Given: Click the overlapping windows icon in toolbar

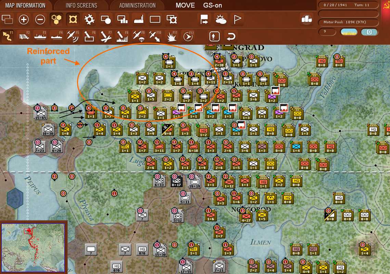Looking at the screenshot, I should click(7, 19).
